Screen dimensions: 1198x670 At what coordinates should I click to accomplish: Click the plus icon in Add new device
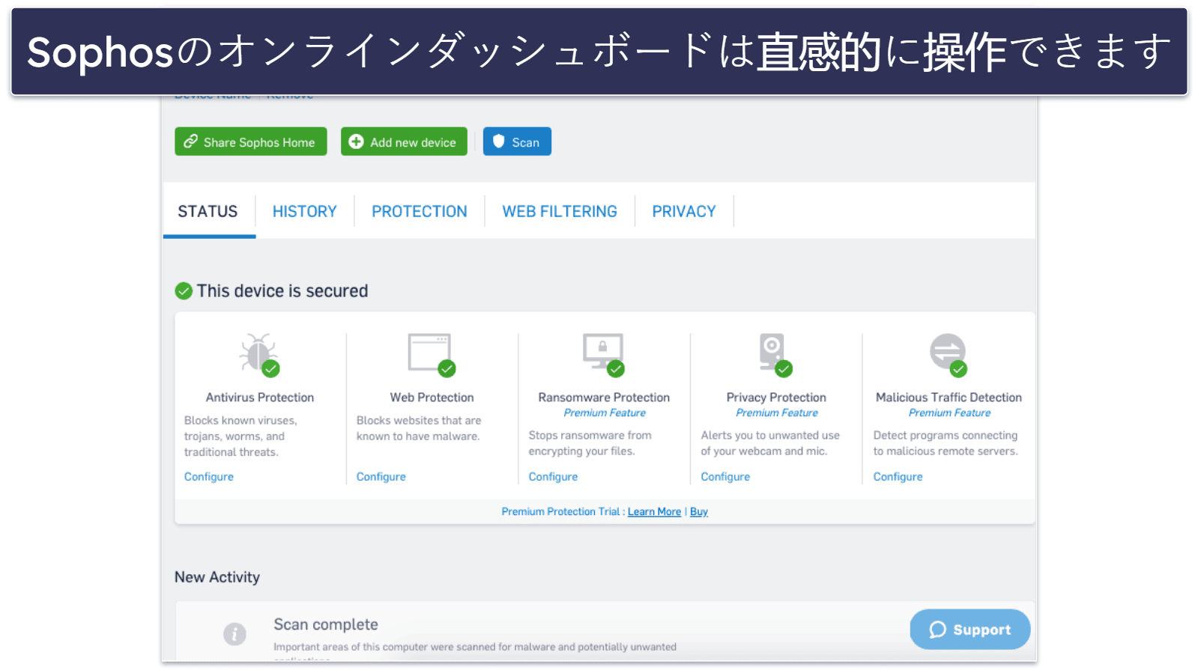[x=357, y=141]
